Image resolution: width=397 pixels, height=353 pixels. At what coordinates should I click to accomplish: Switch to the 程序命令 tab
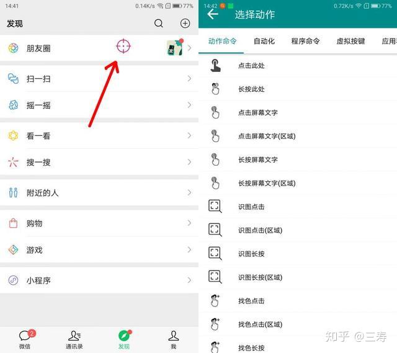pyautogui.click(x=306, y=41)
